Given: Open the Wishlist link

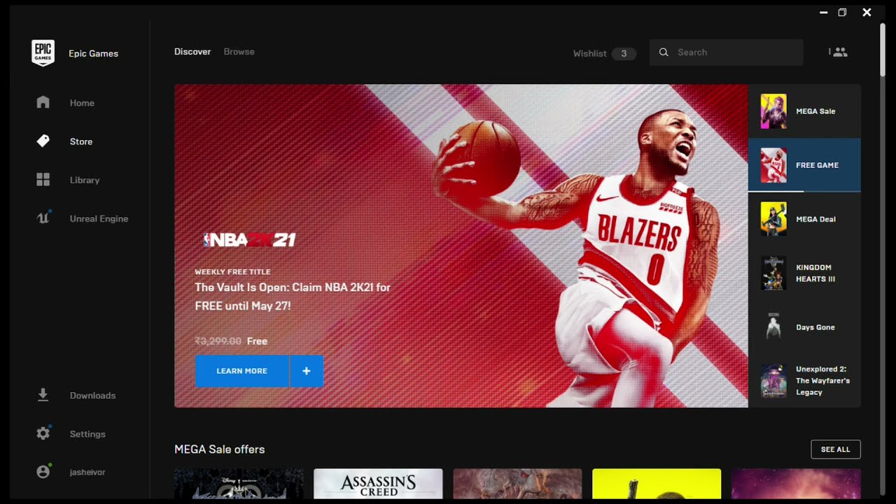Looking at the screenshot, I should (x=589, y=53).
